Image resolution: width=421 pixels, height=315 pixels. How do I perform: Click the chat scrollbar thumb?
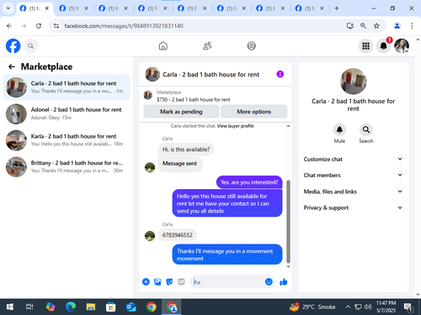click(x=288, y=221)
